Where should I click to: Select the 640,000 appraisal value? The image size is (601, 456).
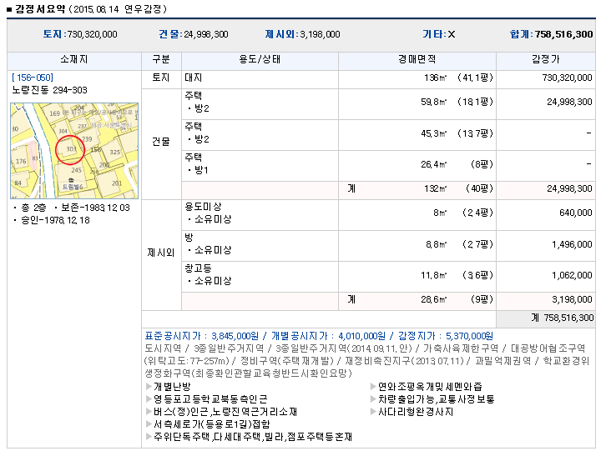click(x=576, y=213)
